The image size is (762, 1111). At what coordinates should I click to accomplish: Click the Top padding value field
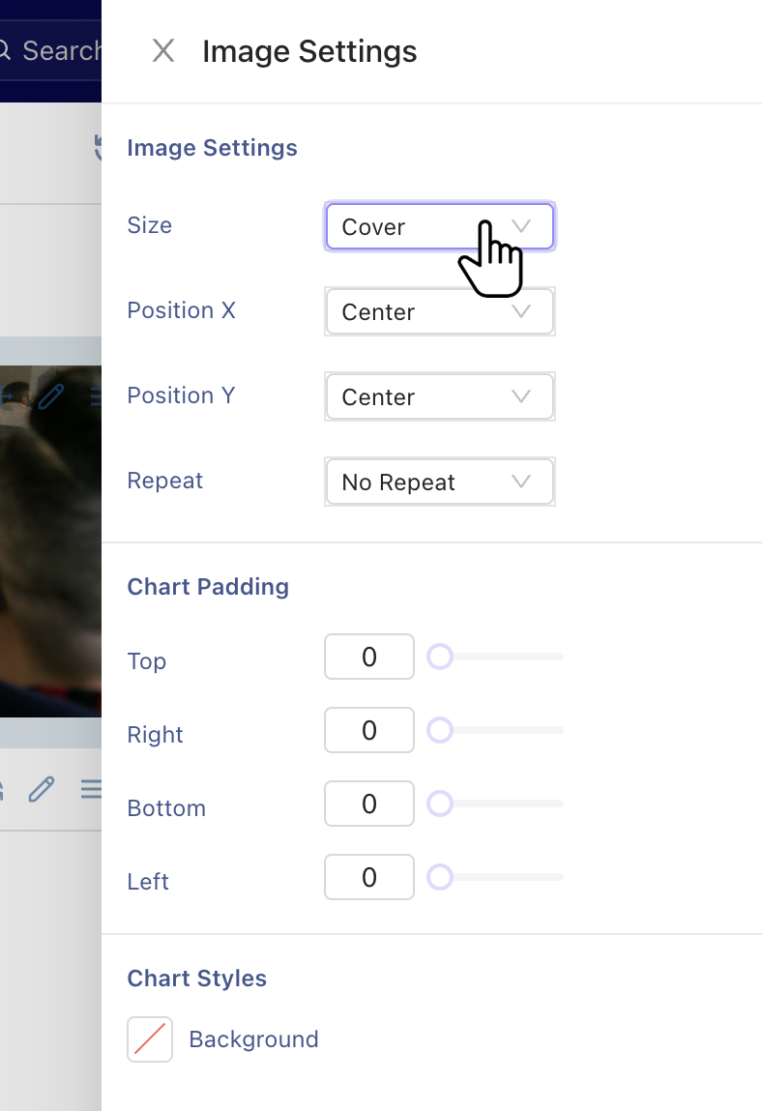click(368, 657)
